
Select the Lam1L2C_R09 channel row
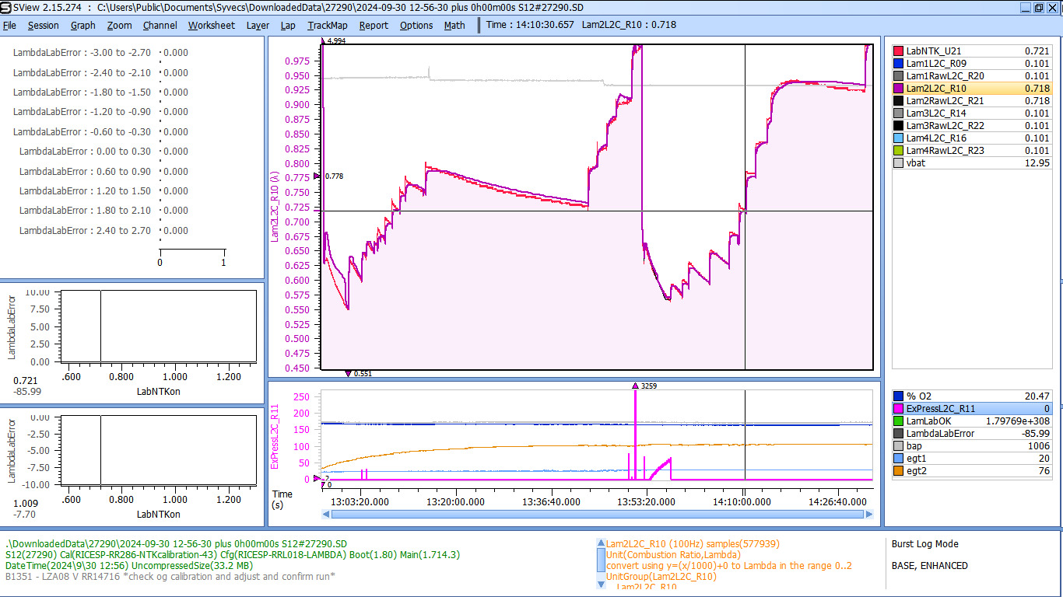tap(973, 64)
